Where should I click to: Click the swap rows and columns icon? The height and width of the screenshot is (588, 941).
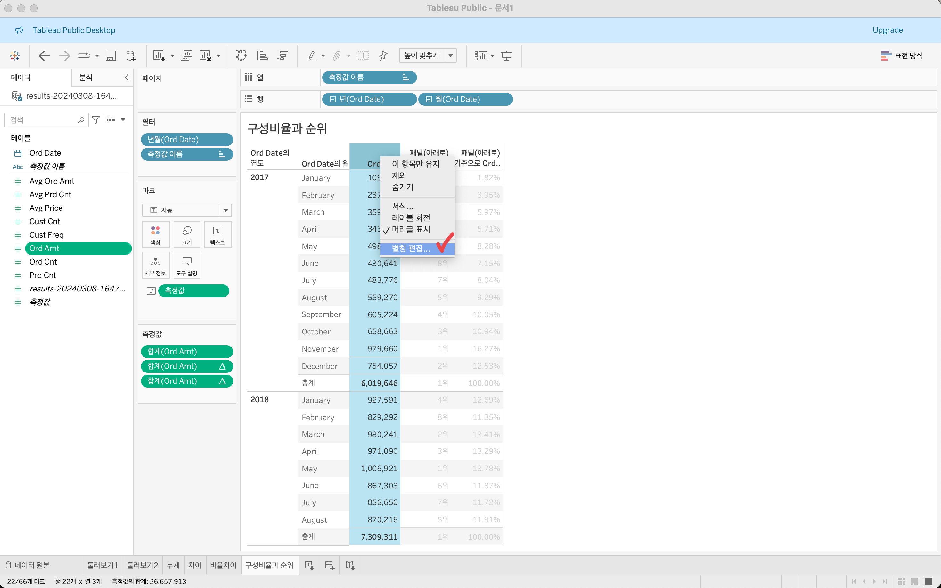coord(241,56)
